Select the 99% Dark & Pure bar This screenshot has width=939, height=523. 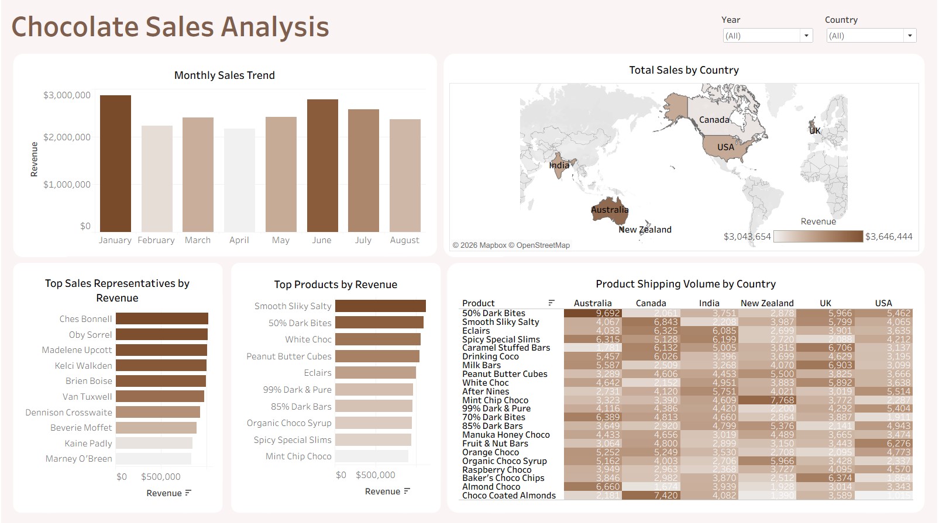(x=374, y=389)
